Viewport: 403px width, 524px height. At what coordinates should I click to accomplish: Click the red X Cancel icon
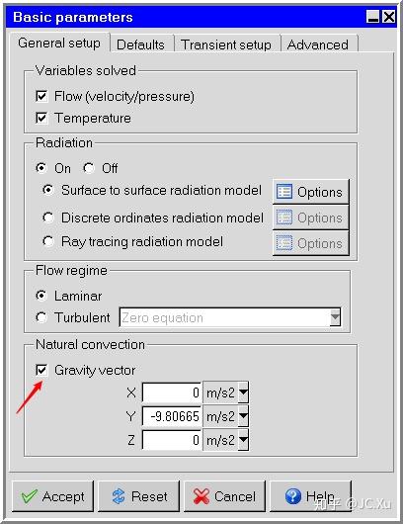pos(201,496)
